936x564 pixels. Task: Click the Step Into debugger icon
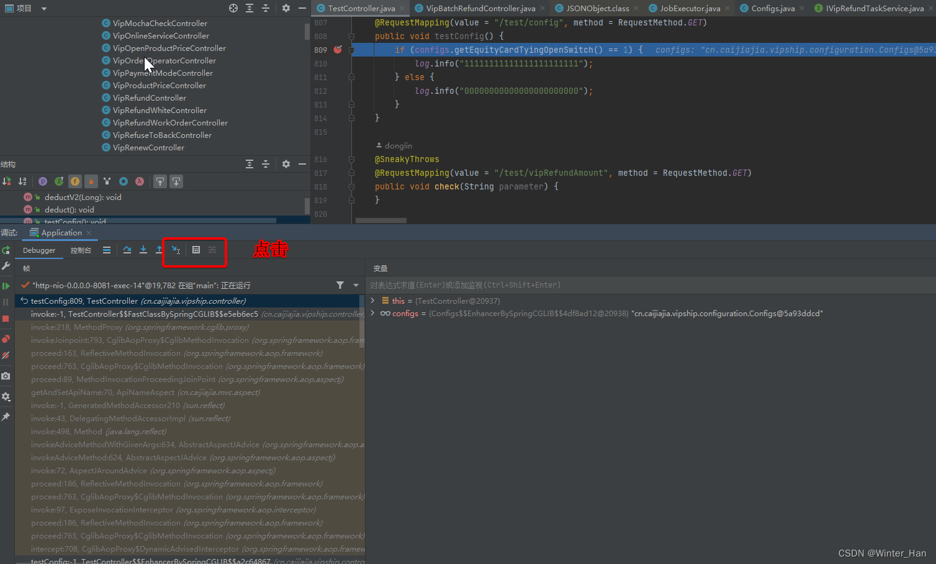click(x=143, y=250)
